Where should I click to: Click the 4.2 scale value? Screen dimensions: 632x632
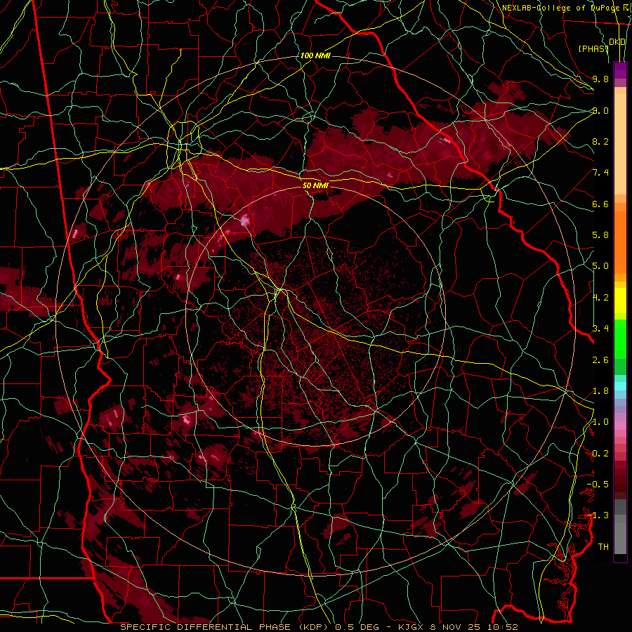point(600,298)
